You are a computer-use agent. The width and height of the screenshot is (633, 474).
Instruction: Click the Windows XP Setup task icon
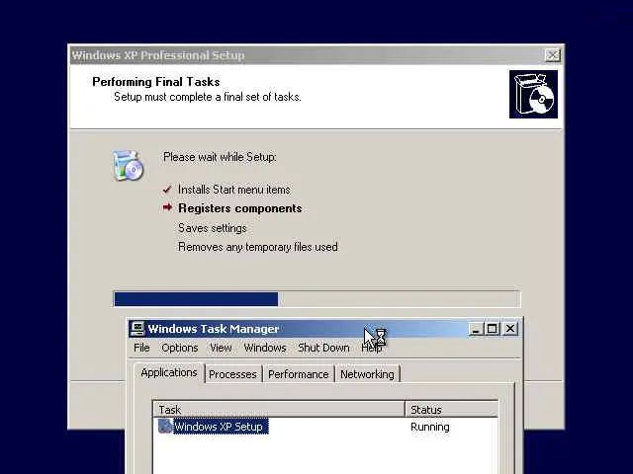click(x=165, y=426)
